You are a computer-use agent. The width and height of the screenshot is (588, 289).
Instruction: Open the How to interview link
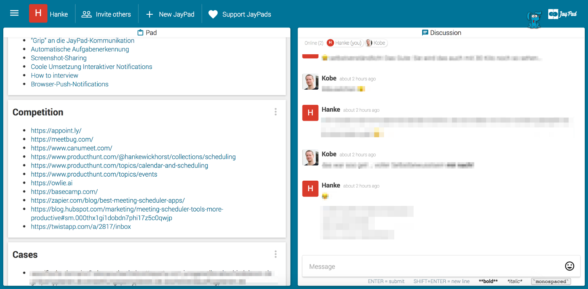(54, 76)
